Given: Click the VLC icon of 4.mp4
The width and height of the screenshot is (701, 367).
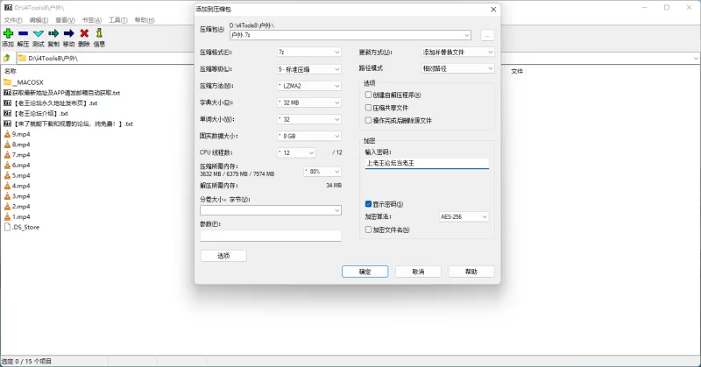Looking at the screenshot, I should [x=7, y=186].
